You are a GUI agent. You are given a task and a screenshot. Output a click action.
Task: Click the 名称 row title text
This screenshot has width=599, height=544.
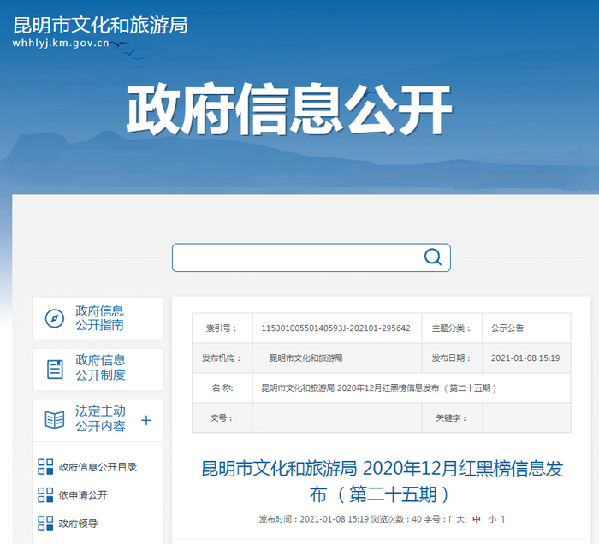click(378, 388)
